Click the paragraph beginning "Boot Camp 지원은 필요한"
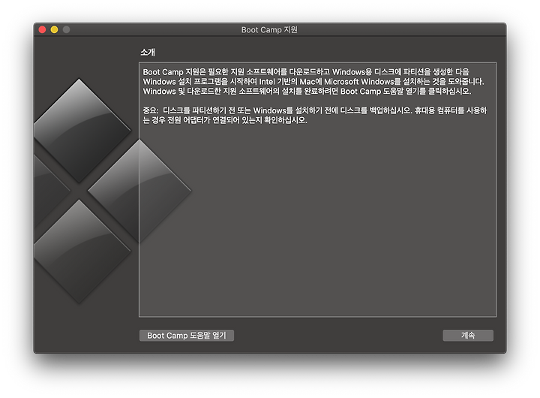The image size is (540, 398). click(313, 81)
